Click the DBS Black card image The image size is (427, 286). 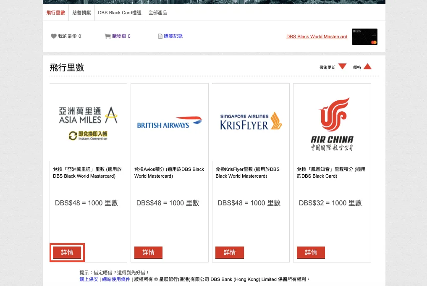(x=364, y=37)
